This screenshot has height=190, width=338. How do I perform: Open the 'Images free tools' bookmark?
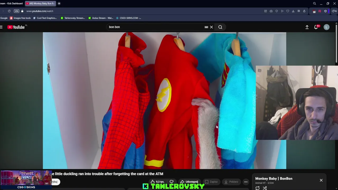(x=20, y=18)
